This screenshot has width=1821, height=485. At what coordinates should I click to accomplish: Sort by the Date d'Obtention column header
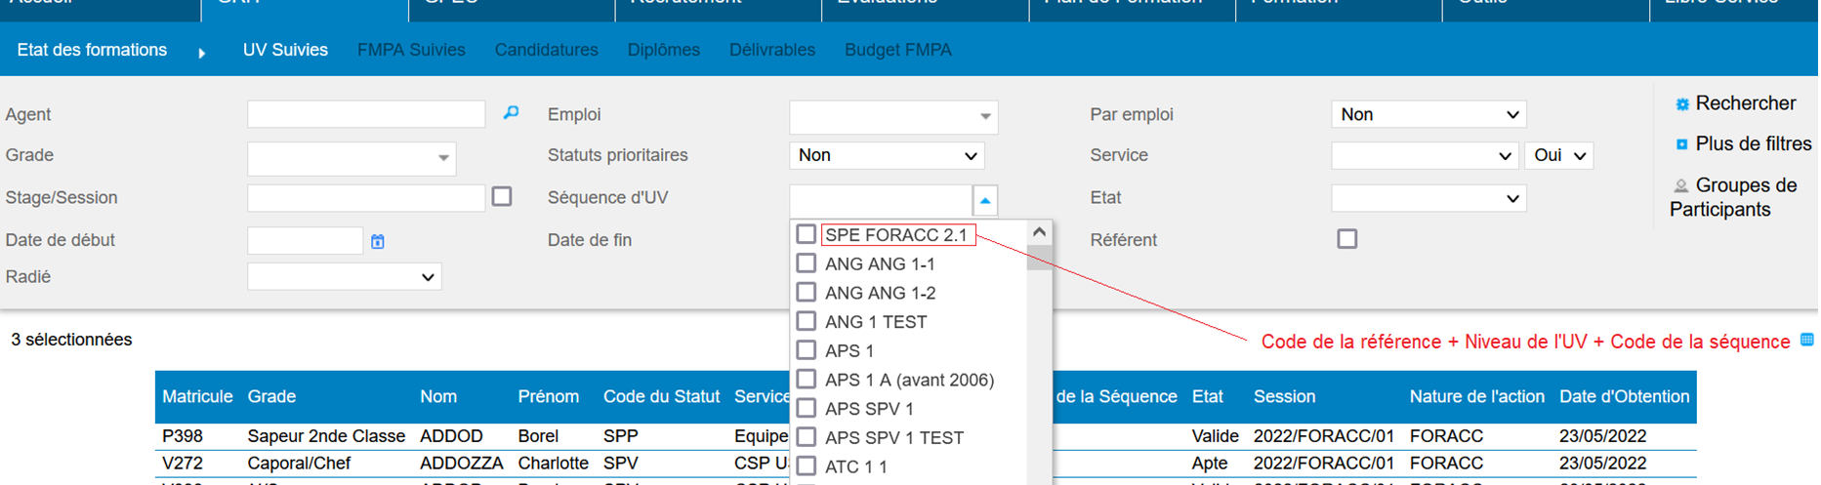(1623, 396)
